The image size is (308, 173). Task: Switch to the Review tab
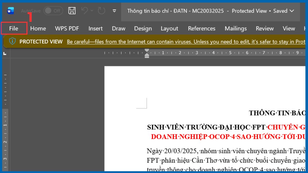(265, 28)
